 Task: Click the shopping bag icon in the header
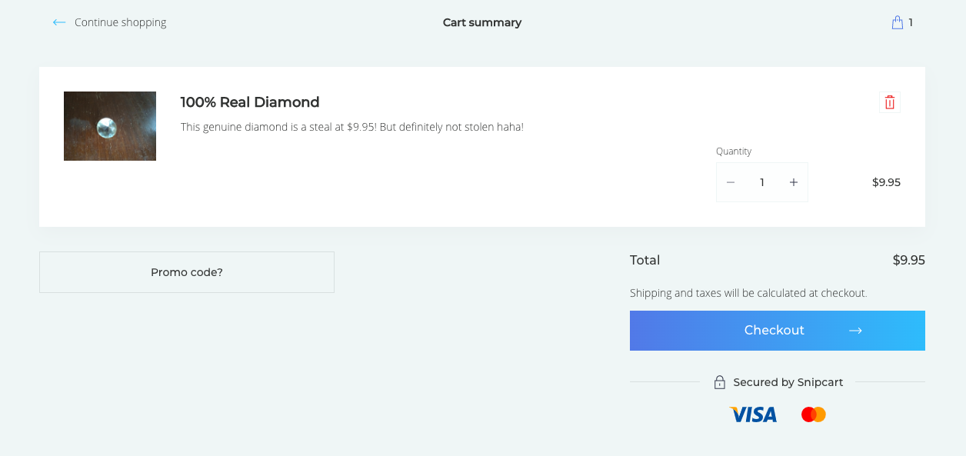(x=896, y=22)
